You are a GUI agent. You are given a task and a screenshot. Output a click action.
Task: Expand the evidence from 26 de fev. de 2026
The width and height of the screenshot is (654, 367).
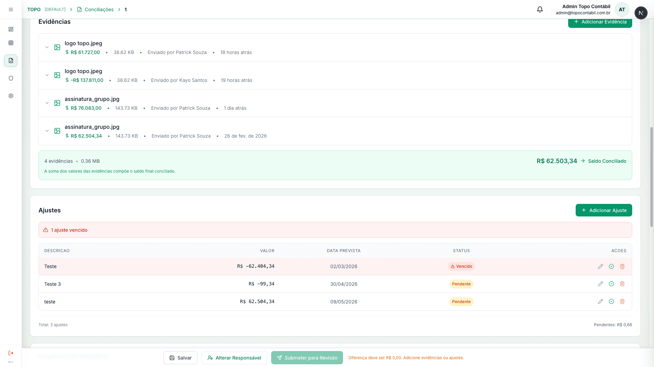[x=47, y=131]
